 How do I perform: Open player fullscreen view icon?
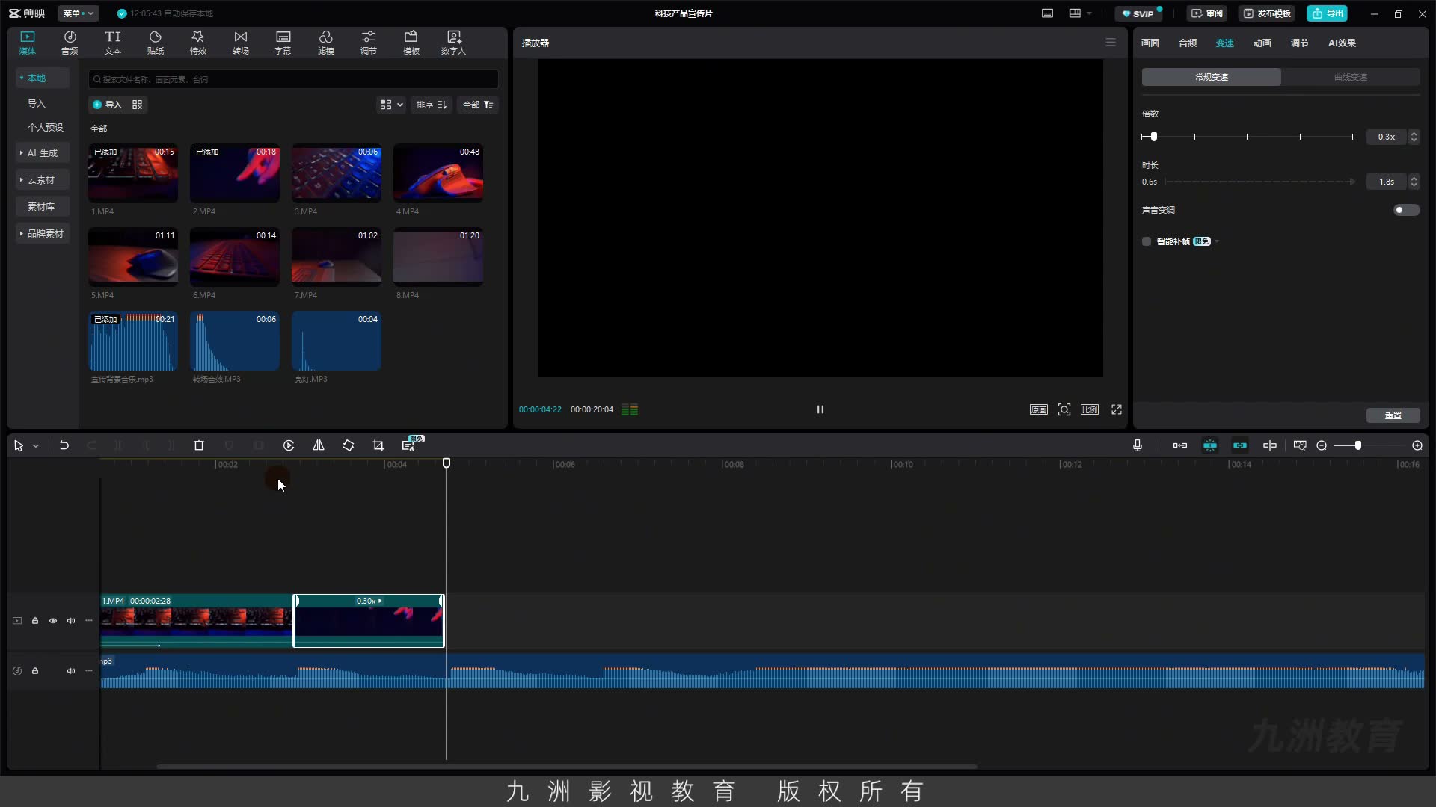point(1117,409)
